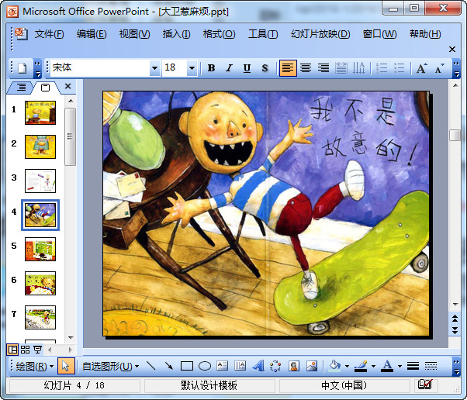
Task: Apply fill color with paint bucket
Action: (335, 366)
